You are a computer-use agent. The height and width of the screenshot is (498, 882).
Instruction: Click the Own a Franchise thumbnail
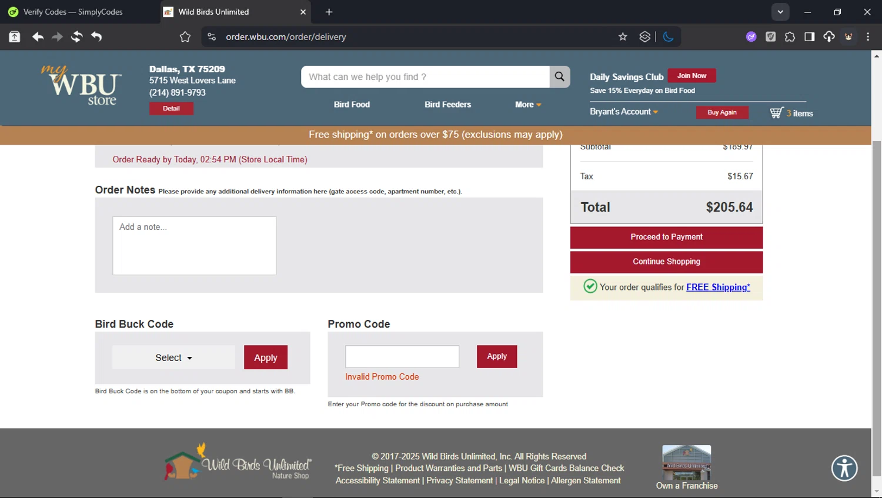tap(687, 462)
